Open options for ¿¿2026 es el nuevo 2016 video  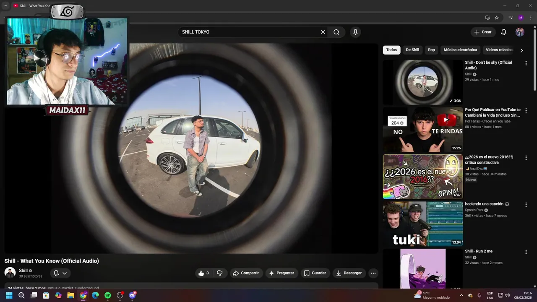tap(526, 158)
